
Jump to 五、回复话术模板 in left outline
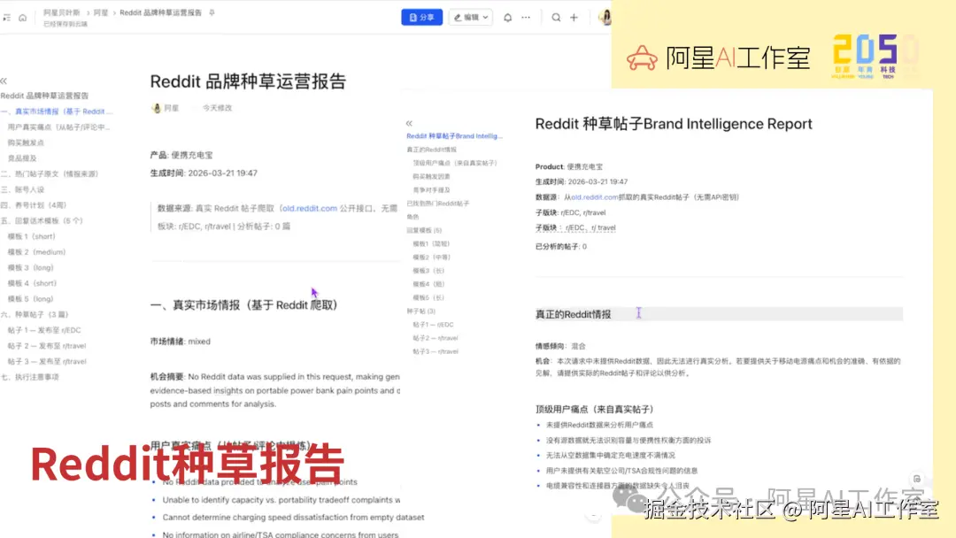[42, 220]
